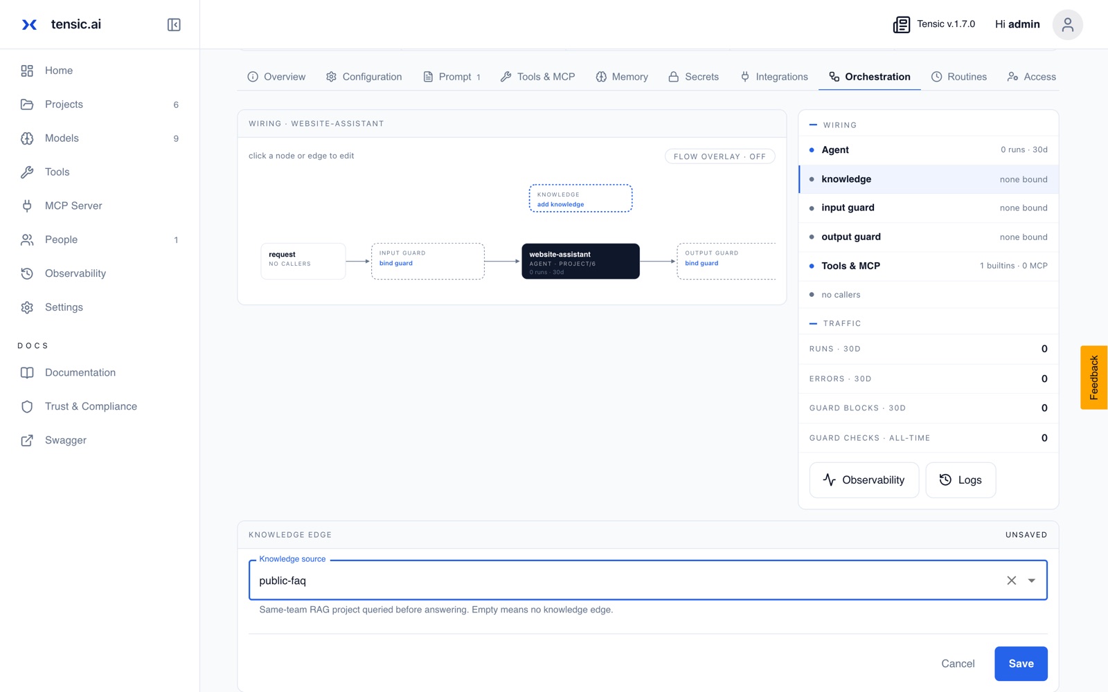Click the tensic.ai logo icon
1108x692 pixels.
[29, 25]
